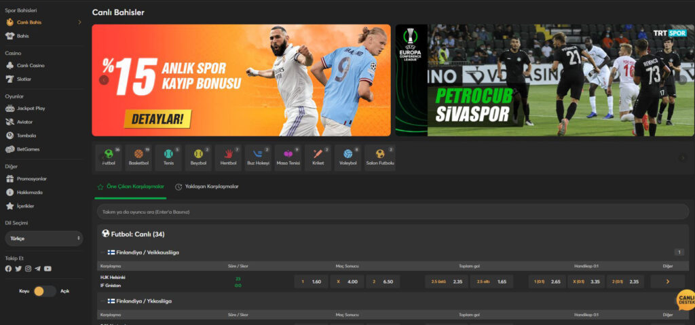This screenshot has width=695, height=325.
Task: Select handicap X (0:1) at 3.35
Action: (586, 282)
